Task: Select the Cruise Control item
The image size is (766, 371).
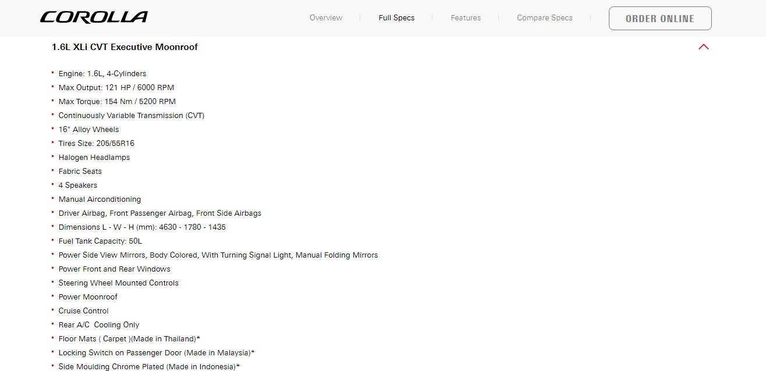Action: tap(84, 311)
